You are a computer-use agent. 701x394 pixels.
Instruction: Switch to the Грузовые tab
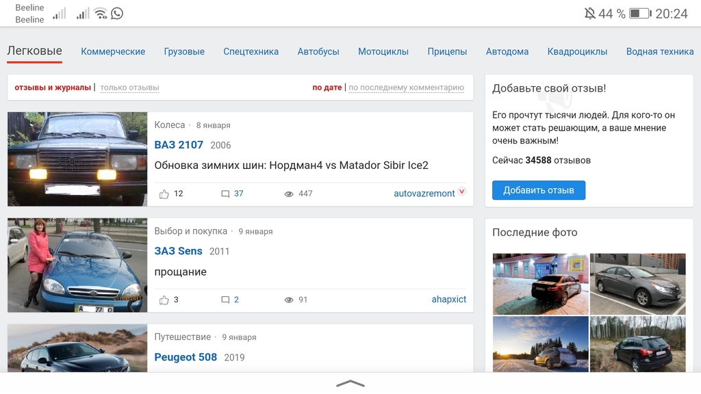[x=184, y=52]
